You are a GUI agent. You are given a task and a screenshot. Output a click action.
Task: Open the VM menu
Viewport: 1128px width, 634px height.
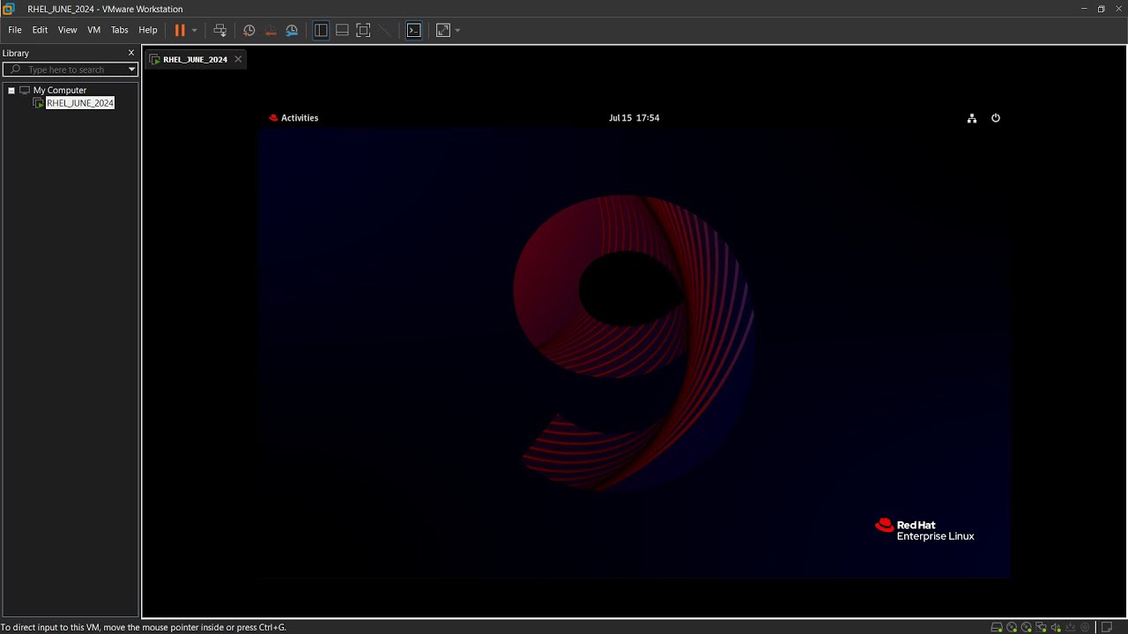(93, 30)
